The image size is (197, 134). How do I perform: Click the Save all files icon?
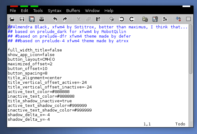click(32, 19)
